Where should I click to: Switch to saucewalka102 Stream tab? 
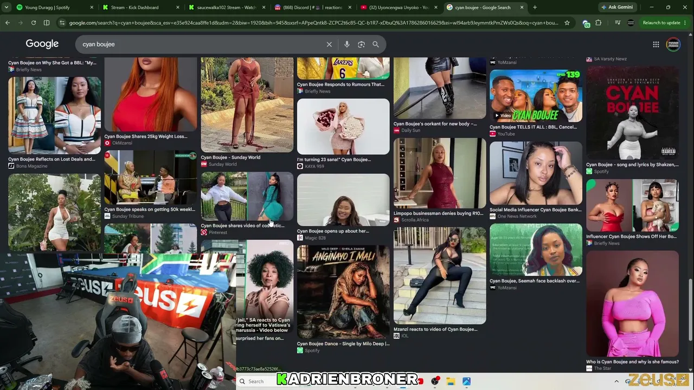coord(228,8)
